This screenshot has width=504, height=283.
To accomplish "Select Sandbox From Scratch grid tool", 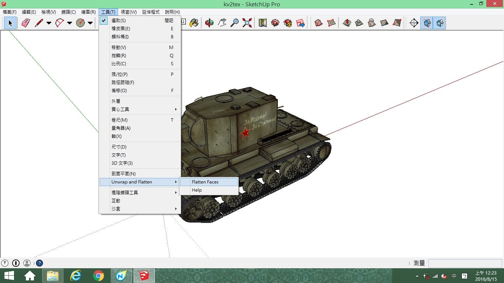I will [x=331, y=23].
